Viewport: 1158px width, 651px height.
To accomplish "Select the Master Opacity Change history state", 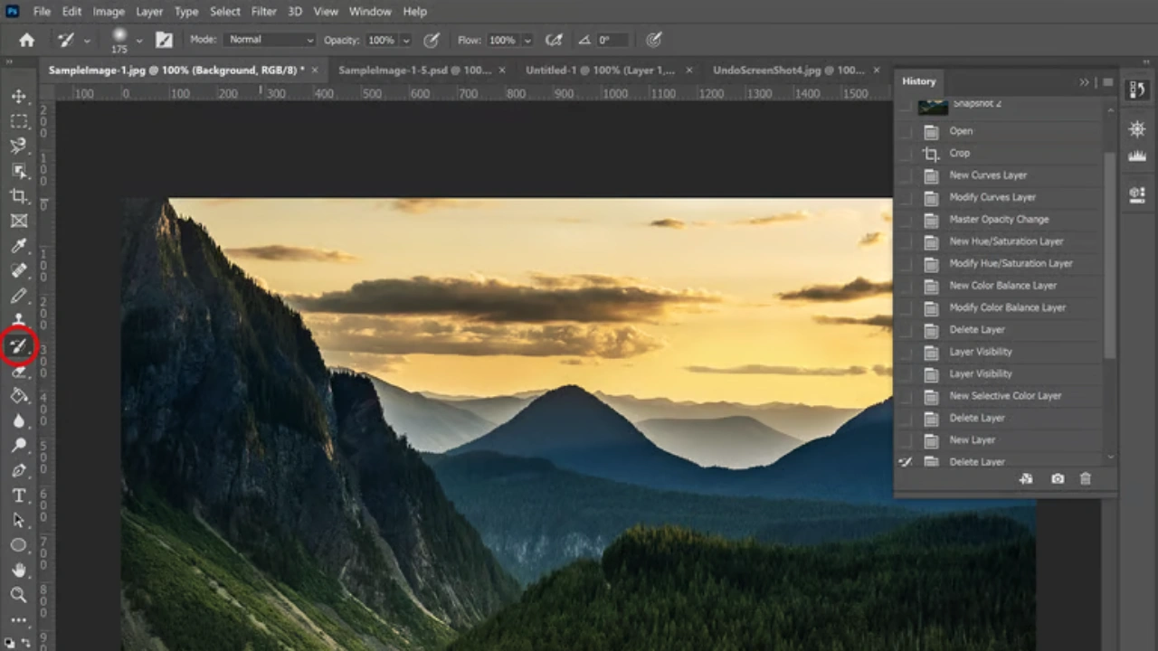I will [x=999, y=220].
